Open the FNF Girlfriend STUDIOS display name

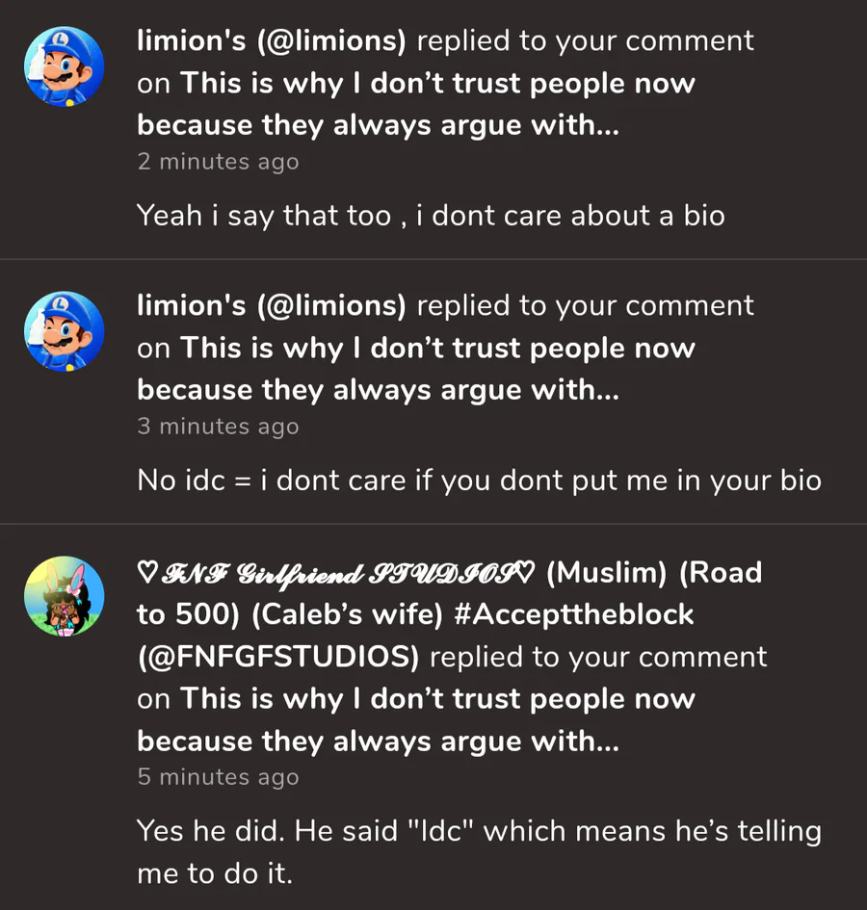(335, 573)
